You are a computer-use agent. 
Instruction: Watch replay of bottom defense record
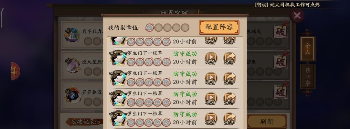(x=211, y=119)
